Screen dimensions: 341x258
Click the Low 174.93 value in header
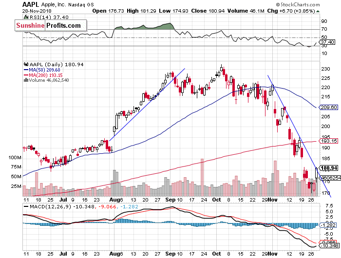coord(173,11)
